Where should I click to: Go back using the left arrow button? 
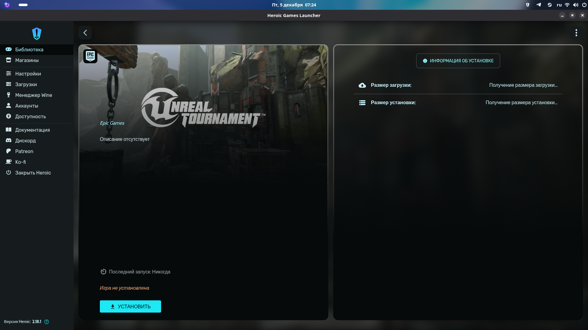[x=85, y=33]
